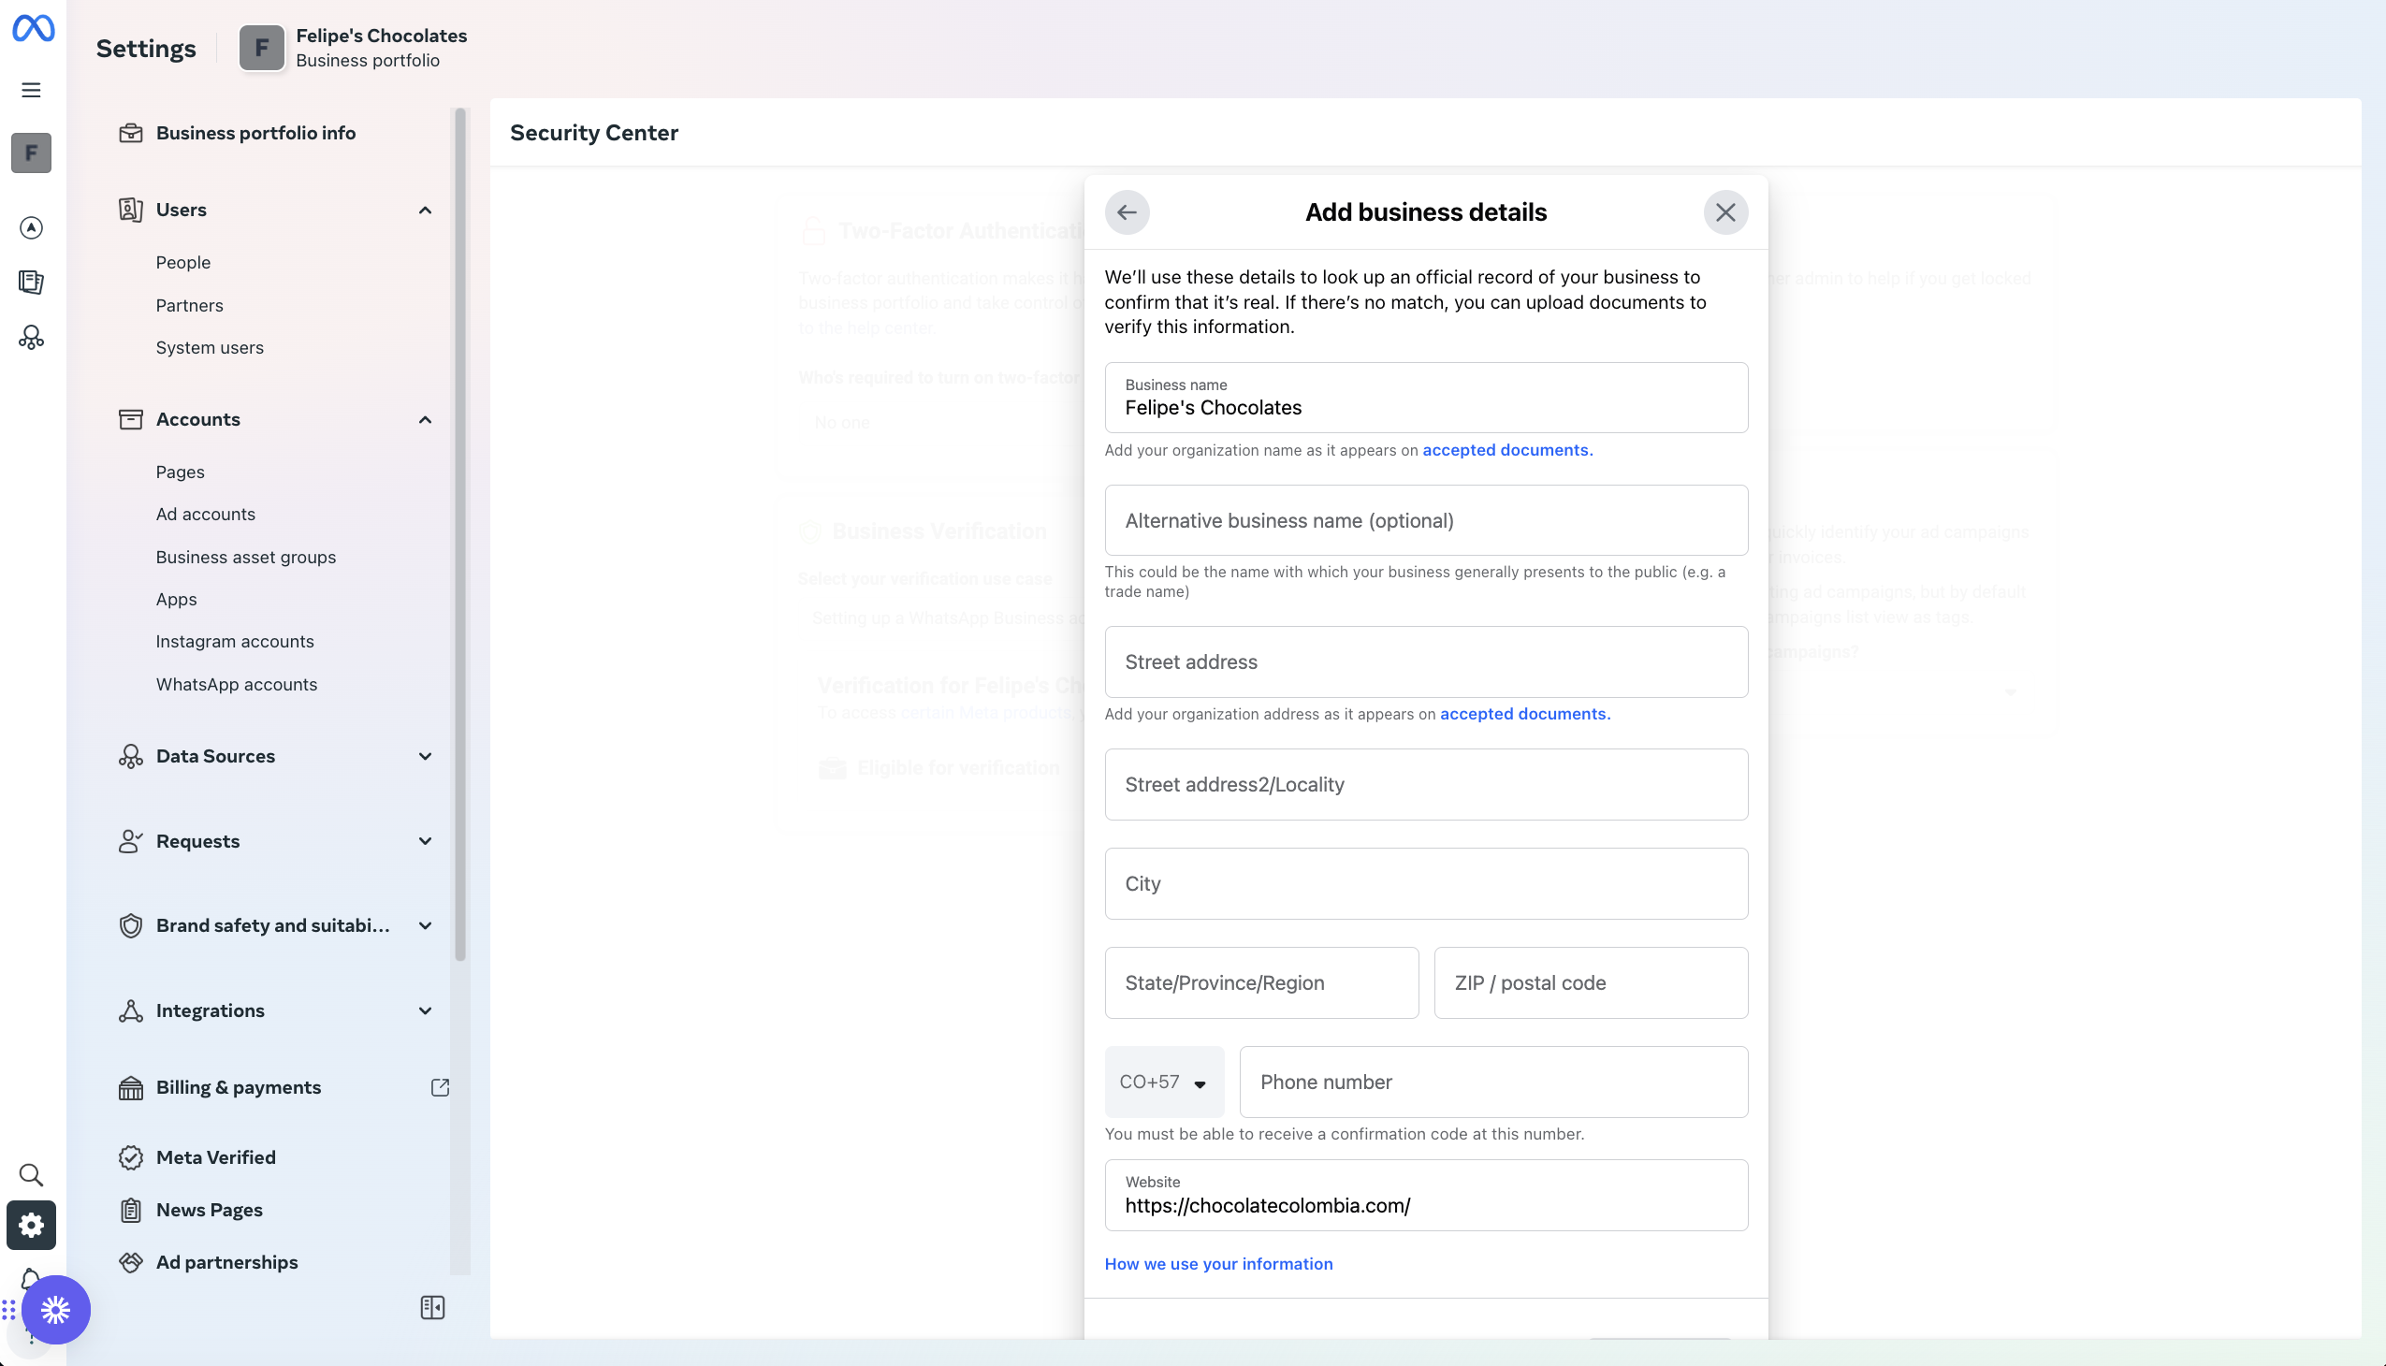Open the news pages icon in rail
This screenshot has height=1366, width=2386.
31,283
